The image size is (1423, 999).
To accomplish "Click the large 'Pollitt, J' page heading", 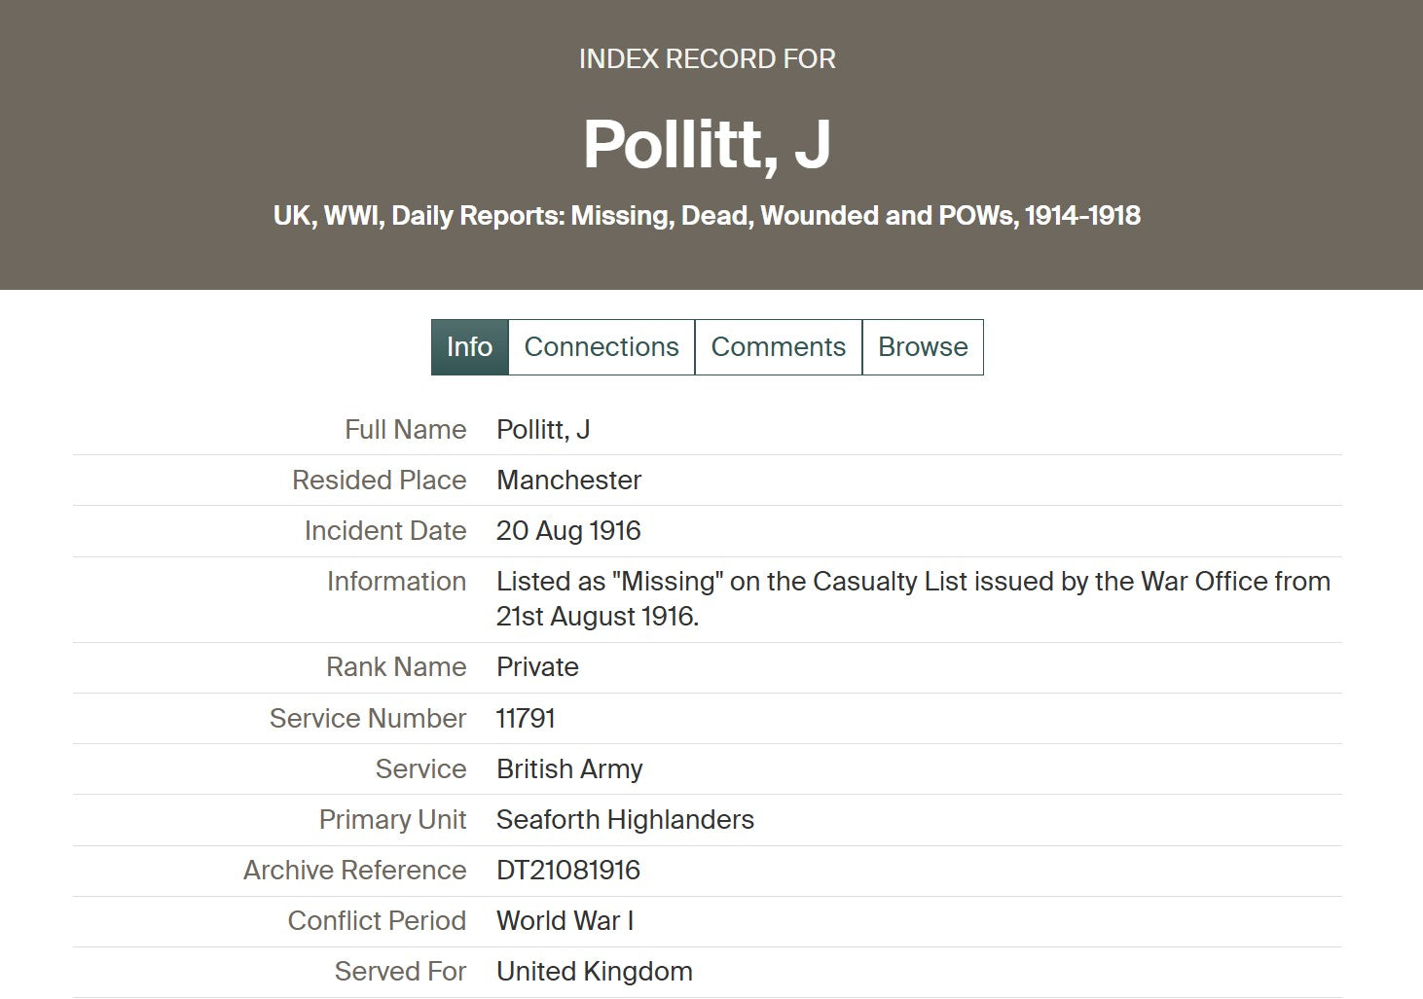I will click(707, 144).
